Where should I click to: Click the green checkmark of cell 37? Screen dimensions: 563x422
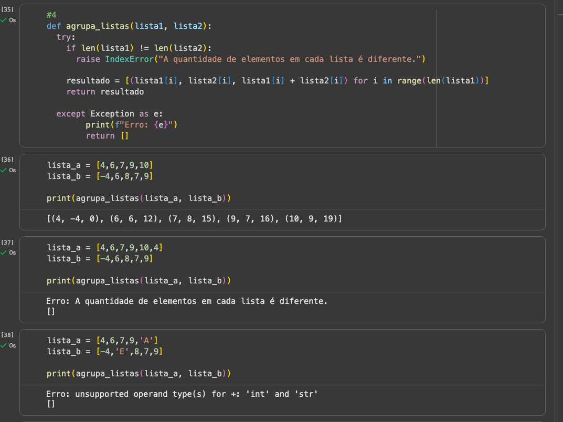[4, 252]
